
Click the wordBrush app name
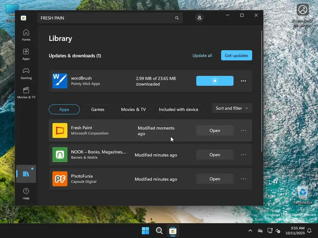pos(81,78)
